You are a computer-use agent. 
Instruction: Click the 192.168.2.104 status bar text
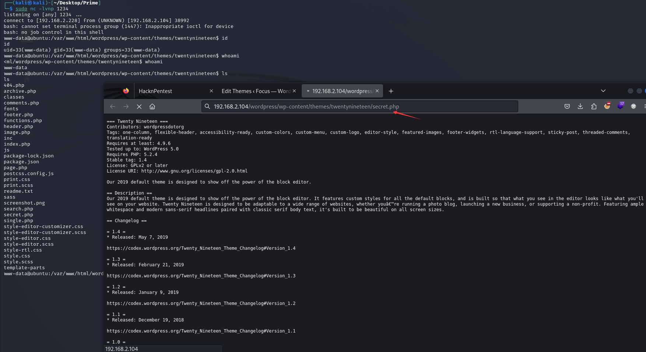pos(122,349)
